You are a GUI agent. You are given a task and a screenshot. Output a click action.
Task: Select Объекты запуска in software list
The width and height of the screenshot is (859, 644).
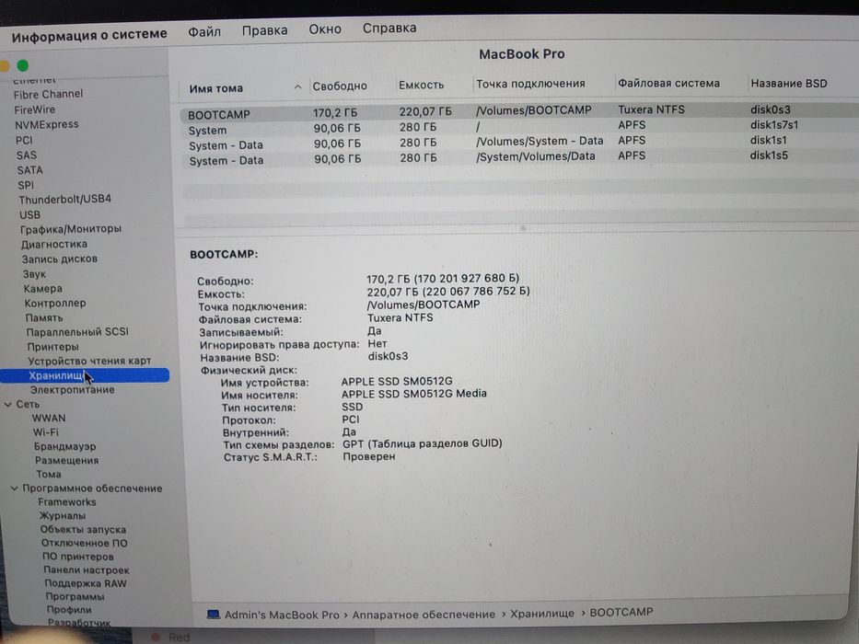pos(83,530)
